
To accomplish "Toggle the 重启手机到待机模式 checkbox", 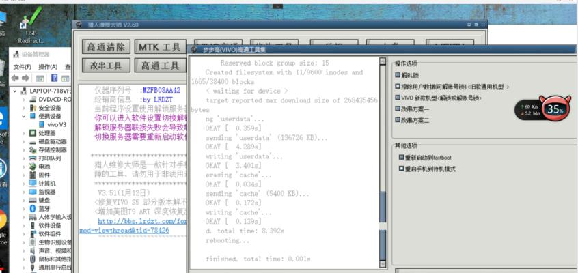I will click(402, 169).
